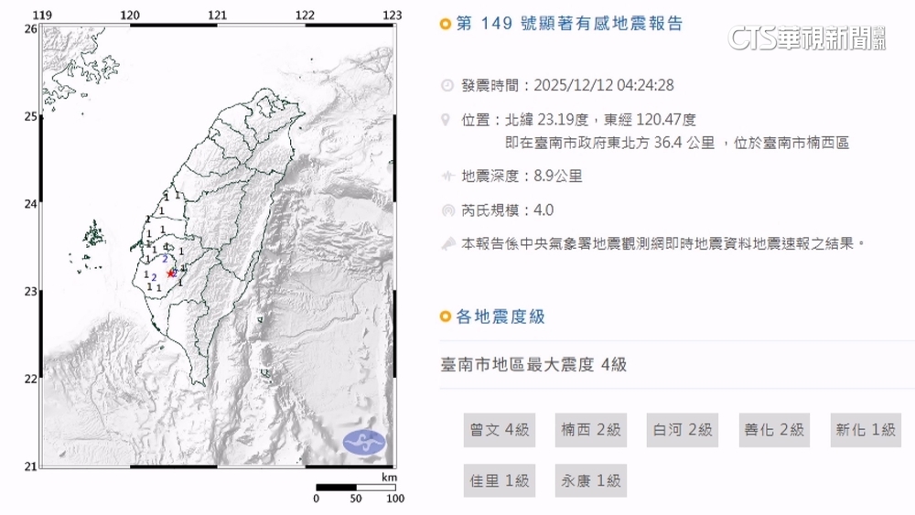Click the orange ring icon beside 各地震度級
915x515 pixels.
(446, 317)
